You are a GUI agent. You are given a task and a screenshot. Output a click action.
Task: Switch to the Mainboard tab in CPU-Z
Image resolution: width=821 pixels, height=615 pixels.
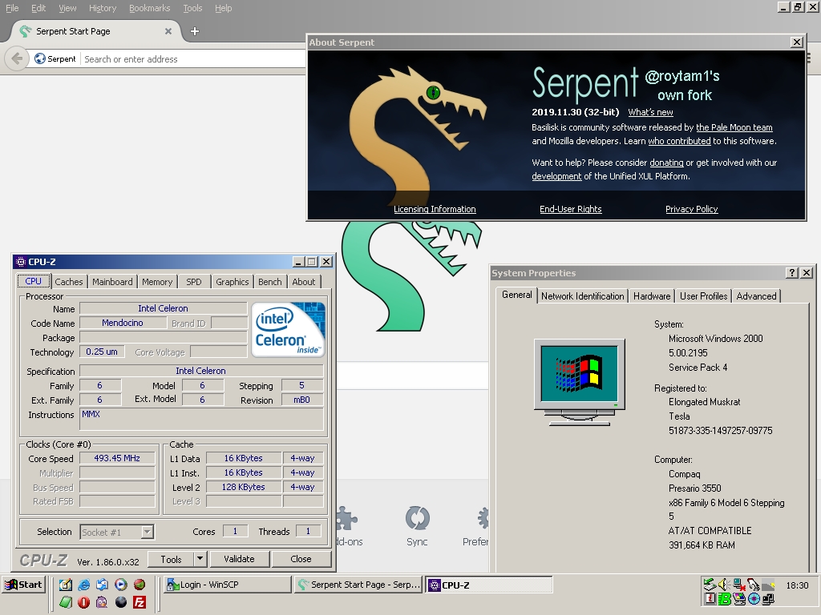[x=112, y=282]
